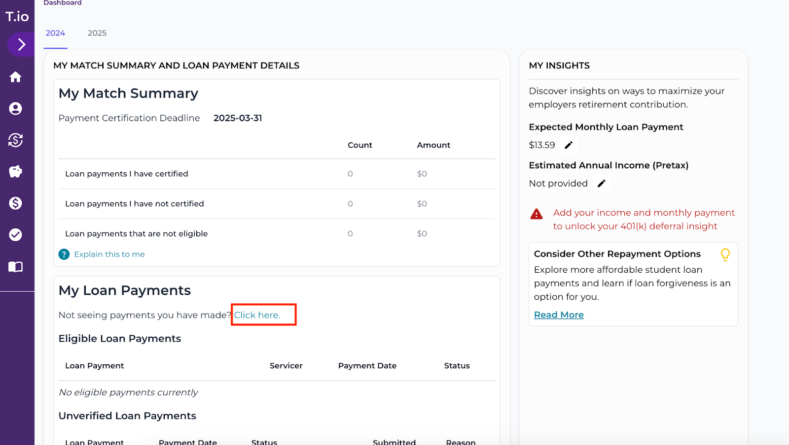Click the 'Explain this to me' link

109,254
